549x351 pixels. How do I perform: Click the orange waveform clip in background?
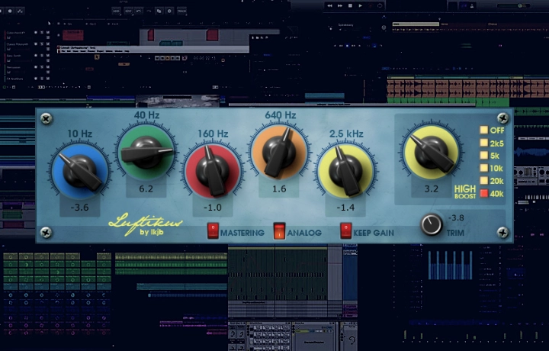click(467, 89)
